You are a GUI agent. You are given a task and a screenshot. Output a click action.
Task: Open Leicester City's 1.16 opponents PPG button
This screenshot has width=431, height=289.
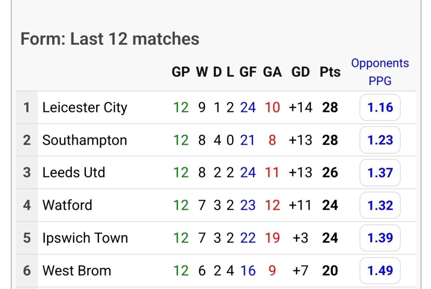(380, 107)
